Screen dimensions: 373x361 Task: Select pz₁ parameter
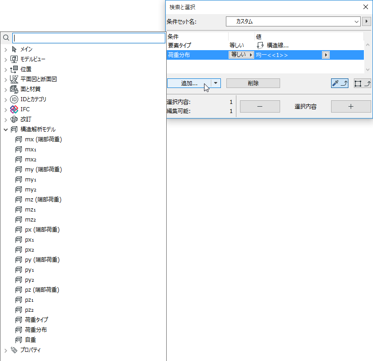point(29,300)
